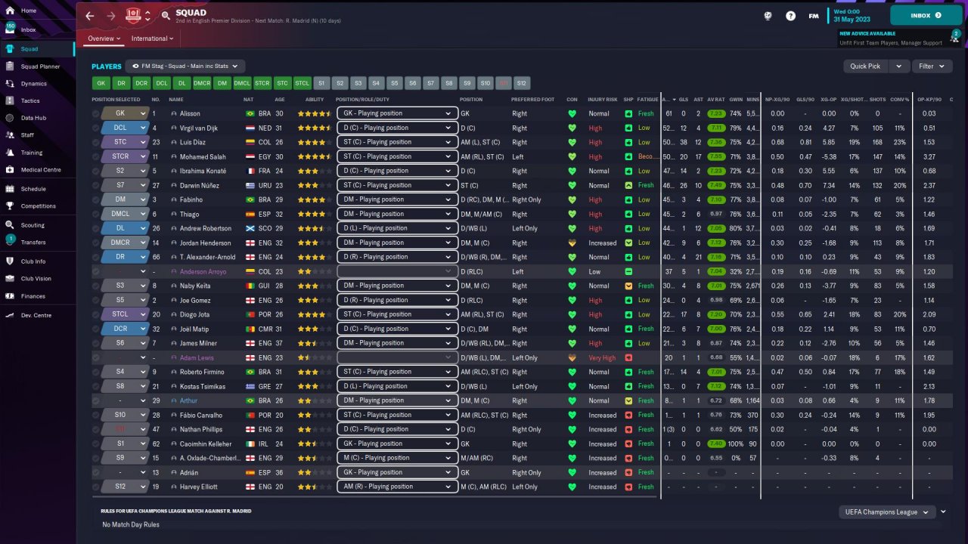Open the FM Stag squad view dropdown

(x=185, y=66)
